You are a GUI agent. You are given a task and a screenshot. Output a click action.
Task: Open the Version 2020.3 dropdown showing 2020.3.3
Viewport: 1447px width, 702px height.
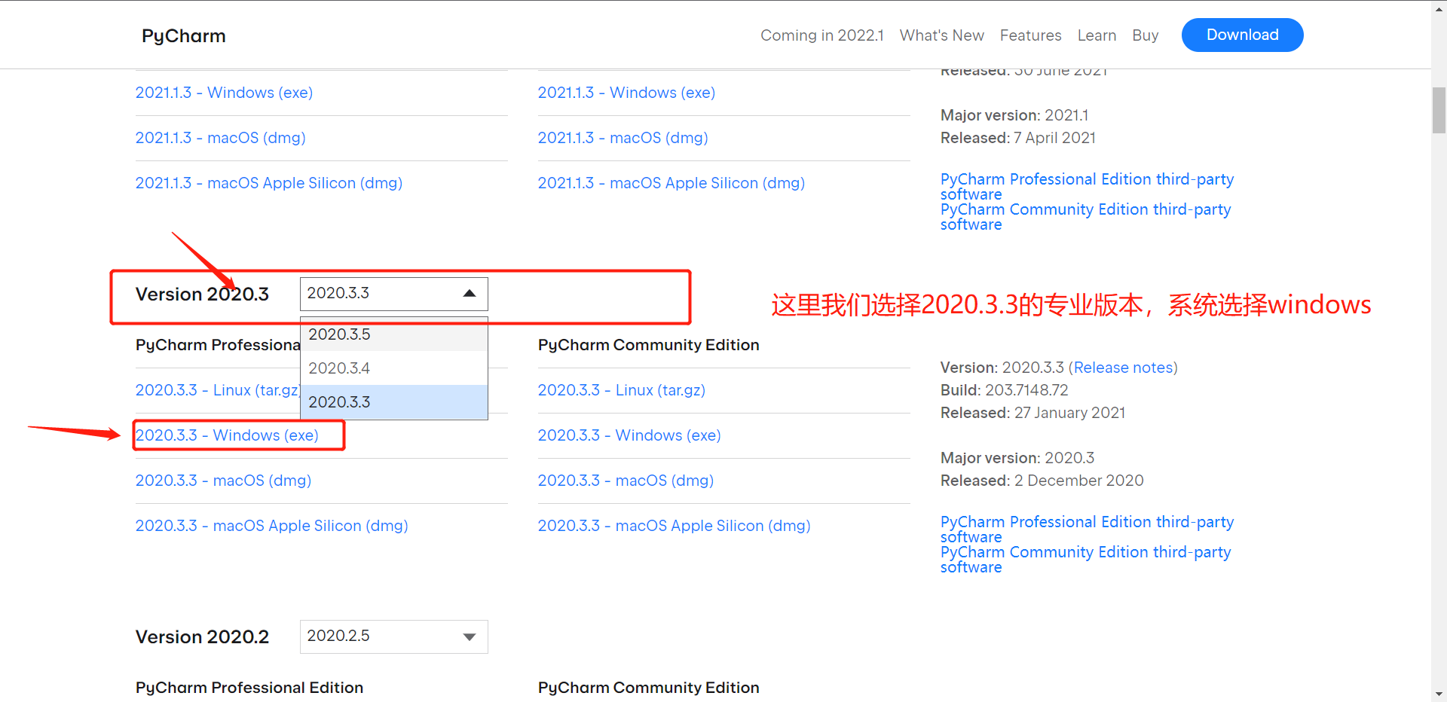[393, 294]
